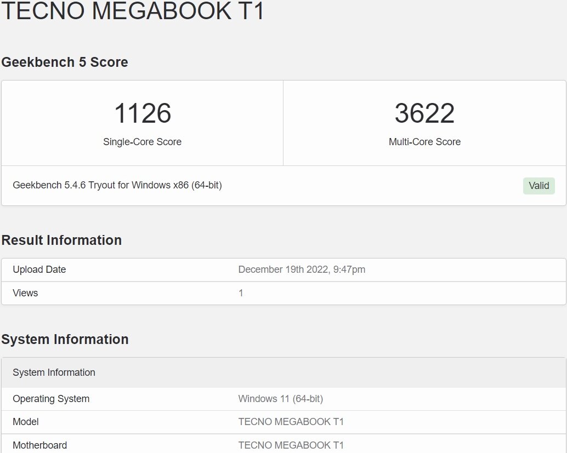
Task: Click TECNO MEGABOOK T1 in the Model row
Action: coord(291,422)
